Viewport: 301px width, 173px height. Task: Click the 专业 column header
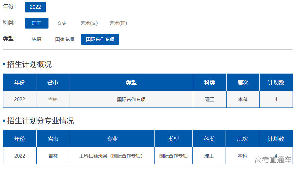112,139
